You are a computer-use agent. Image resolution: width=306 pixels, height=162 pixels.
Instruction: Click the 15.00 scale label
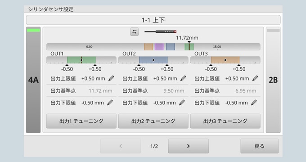click(x=217, y=47)
